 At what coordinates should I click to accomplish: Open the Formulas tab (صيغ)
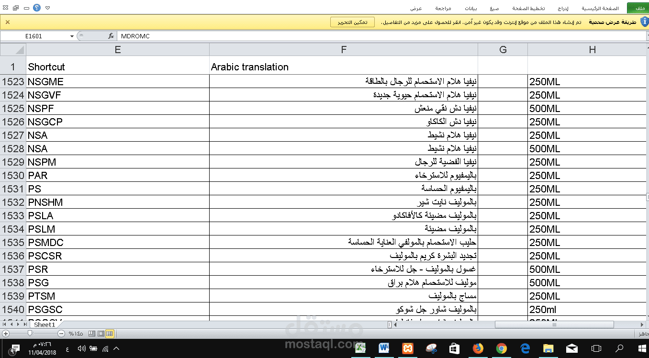point(494,8)
